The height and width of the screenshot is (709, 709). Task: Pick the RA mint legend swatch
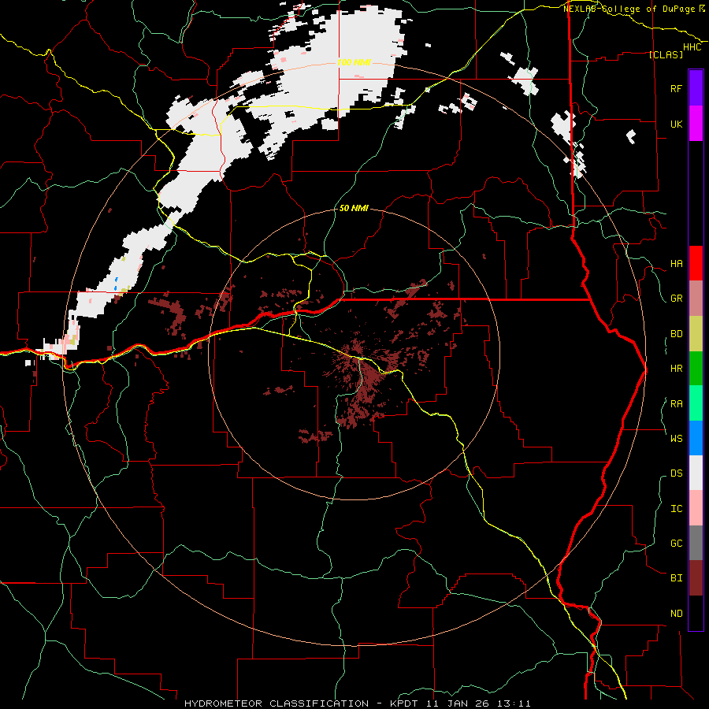(x=696, y=403)
